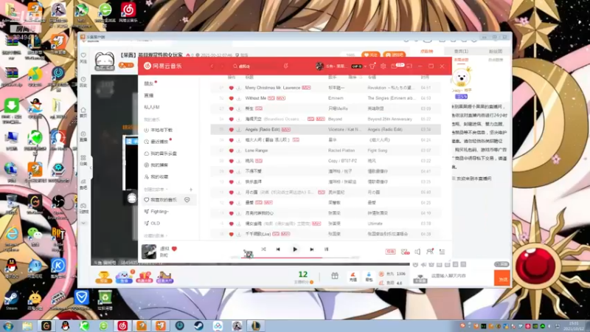590x332 pixels.
Task: Open 本地与下载 in the sidebar
Action: click(159, 131)
